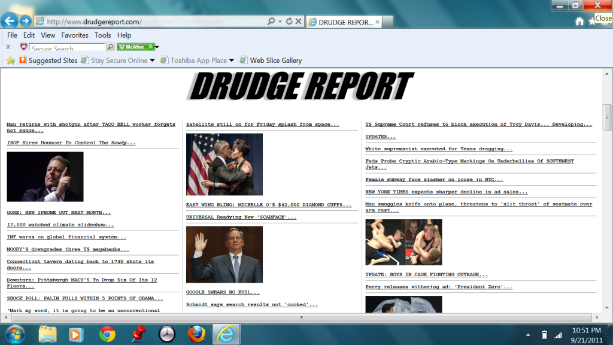Viewport: 613px width, 345px height.
Task: Stop loading with the address bar X
Action: click(298, 22)
